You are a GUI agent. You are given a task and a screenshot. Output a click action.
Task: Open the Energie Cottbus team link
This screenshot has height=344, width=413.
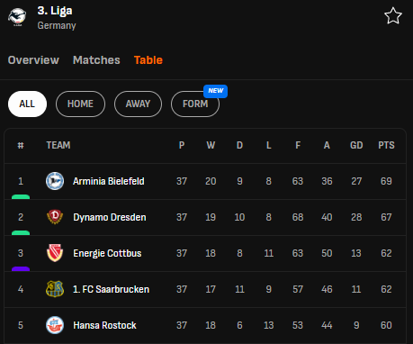107,253
